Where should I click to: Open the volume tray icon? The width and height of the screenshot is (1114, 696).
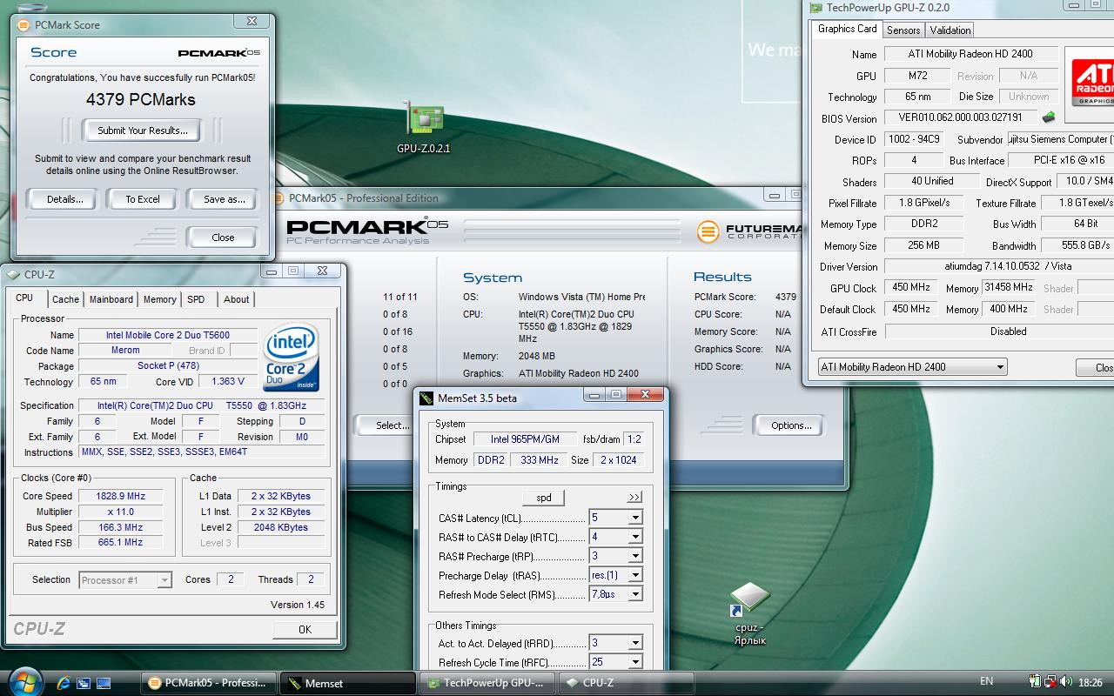[x=1066, y=683]
